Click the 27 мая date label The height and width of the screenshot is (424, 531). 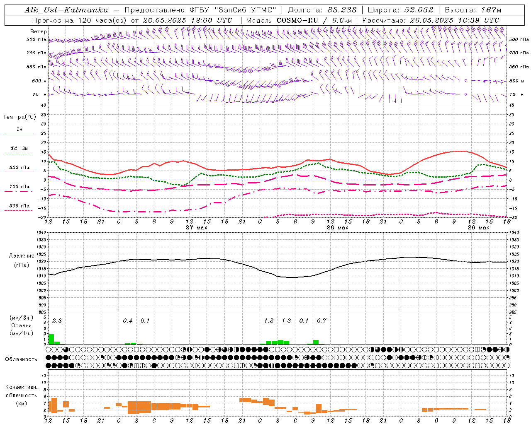click(x=196, y=227)
